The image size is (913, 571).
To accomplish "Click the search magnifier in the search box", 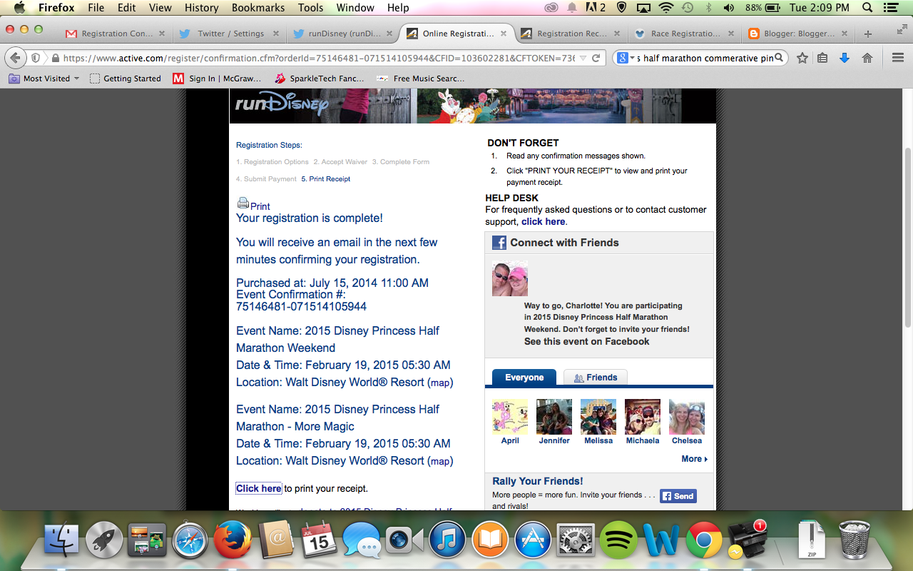I will point(780,58).
